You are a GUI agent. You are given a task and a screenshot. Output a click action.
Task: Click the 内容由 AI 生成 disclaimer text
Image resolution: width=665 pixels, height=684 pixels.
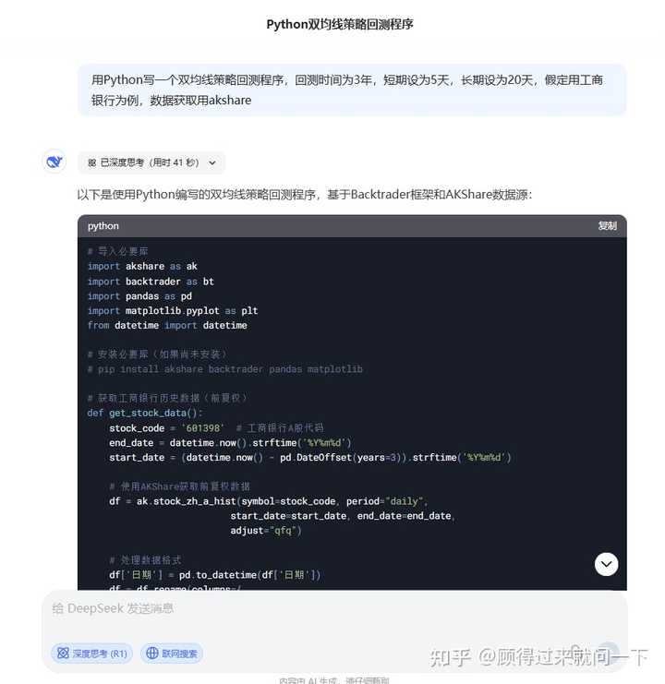click(333, 680)
